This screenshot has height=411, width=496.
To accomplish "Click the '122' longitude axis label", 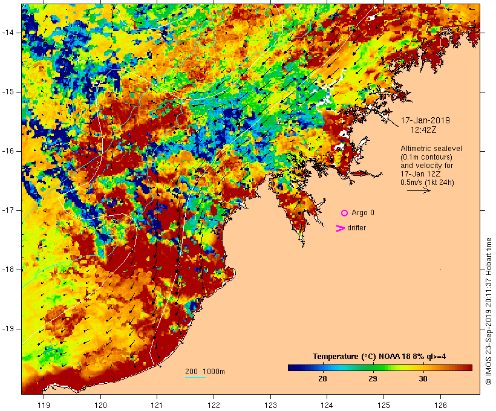I will click(x=214, y=405).
